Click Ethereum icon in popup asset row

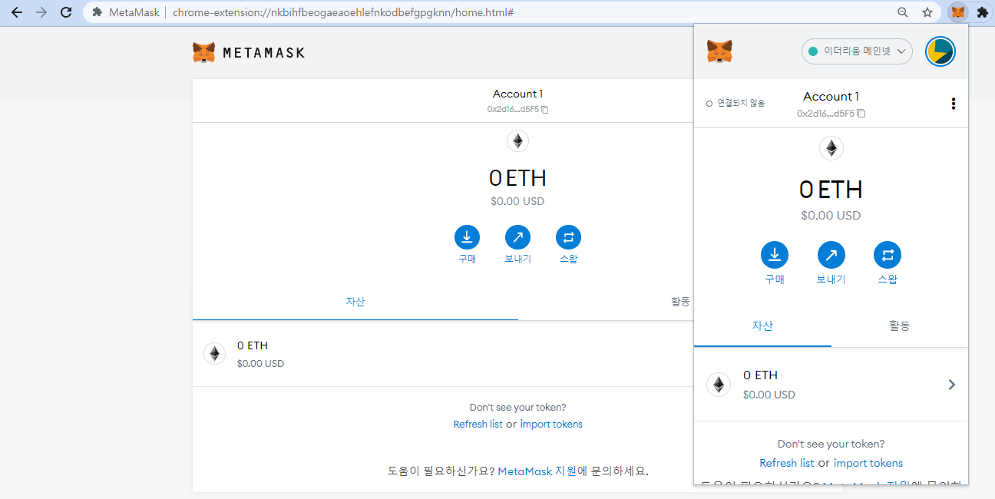point(719,385)
